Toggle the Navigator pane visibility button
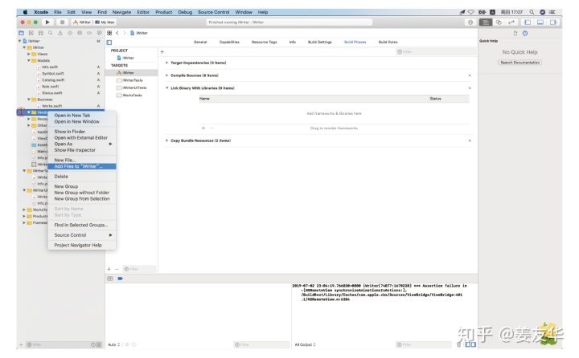 tap(528, 22)
